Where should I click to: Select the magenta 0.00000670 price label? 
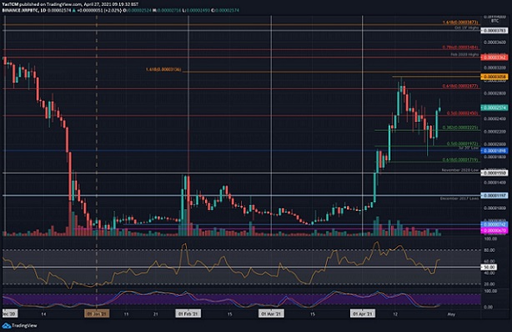[x=494, y=230]
